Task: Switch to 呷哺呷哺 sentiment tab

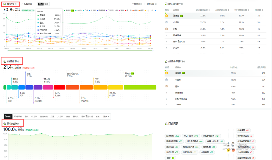Action: (x=18, y=117)
